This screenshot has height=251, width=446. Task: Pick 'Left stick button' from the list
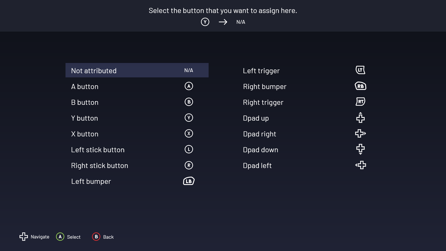(x=98, y=150)
